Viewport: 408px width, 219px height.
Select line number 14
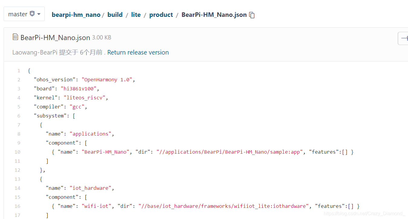click(x=18, y=188)
